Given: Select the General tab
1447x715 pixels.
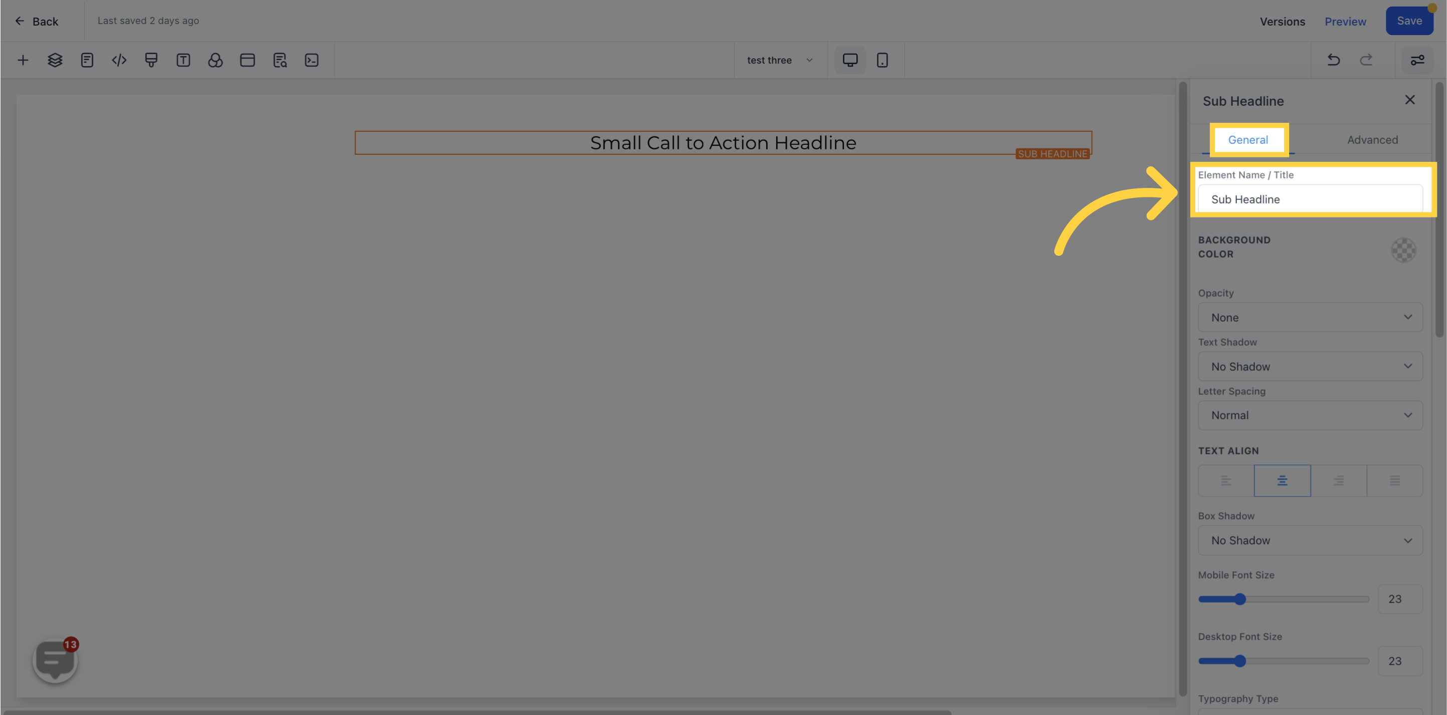Looking at the screenshot, I should click(1247, 140).
